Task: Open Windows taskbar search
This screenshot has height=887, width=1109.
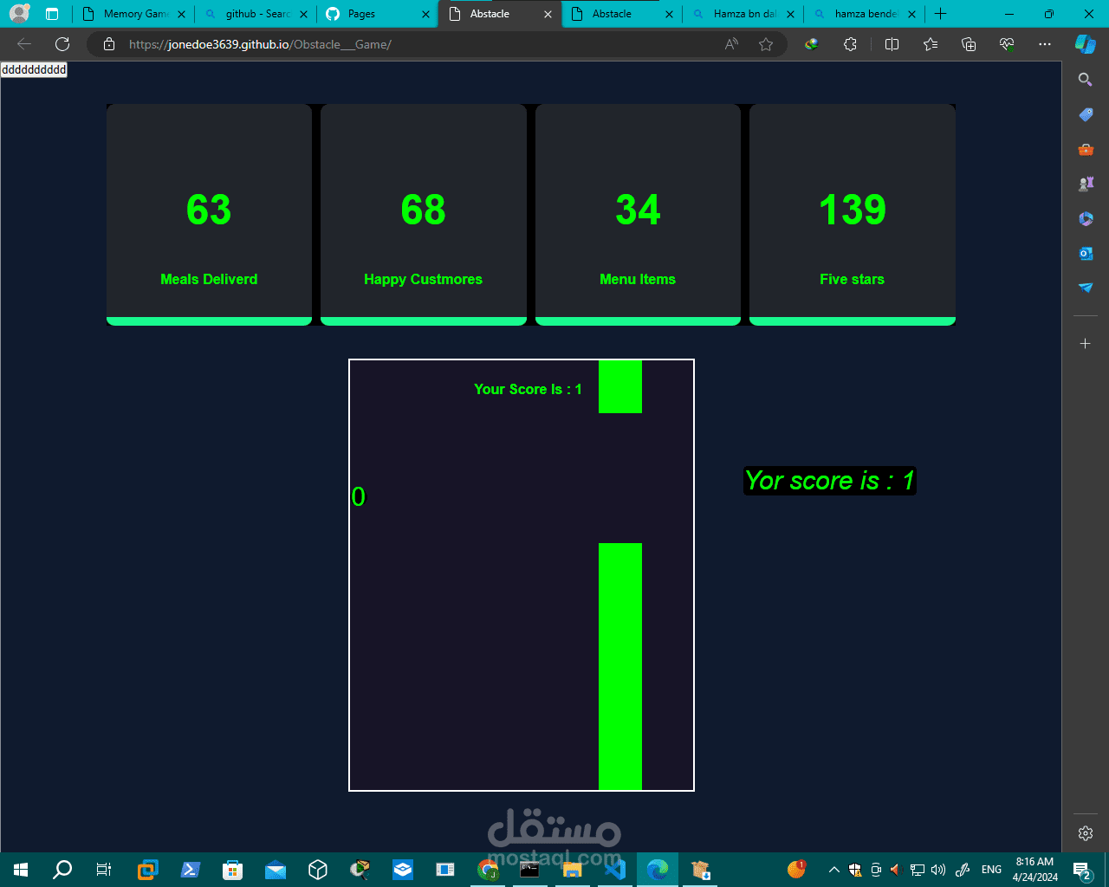Action: point(62,870)
